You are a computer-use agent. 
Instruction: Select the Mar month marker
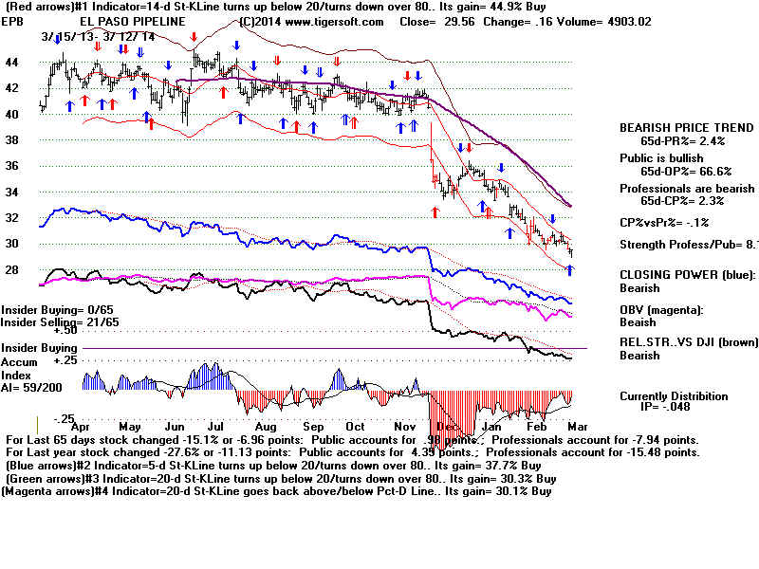point(578,427)
